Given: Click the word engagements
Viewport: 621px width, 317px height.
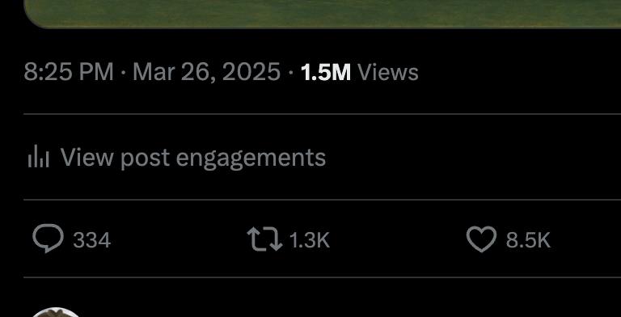Looking at the screenshot, I should coord(251,158).
